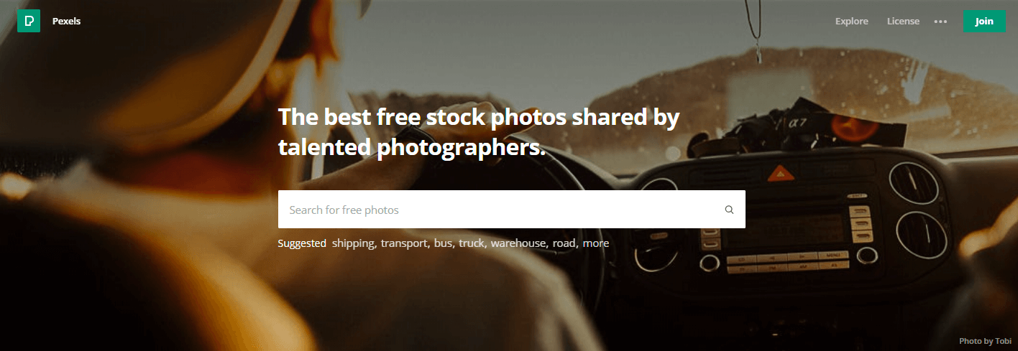Go to the License page
This screenshot has height=351, width=1018.
tap(903, 21)
